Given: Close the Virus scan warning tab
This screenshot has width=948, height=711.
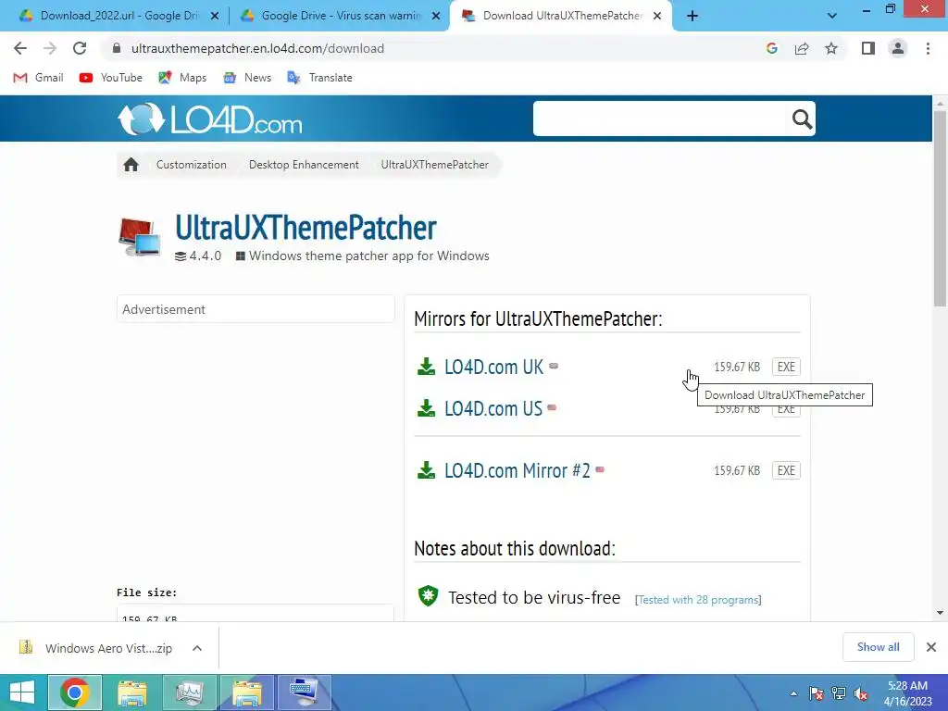Looking at the screenshot, I should tap(436, 17).
